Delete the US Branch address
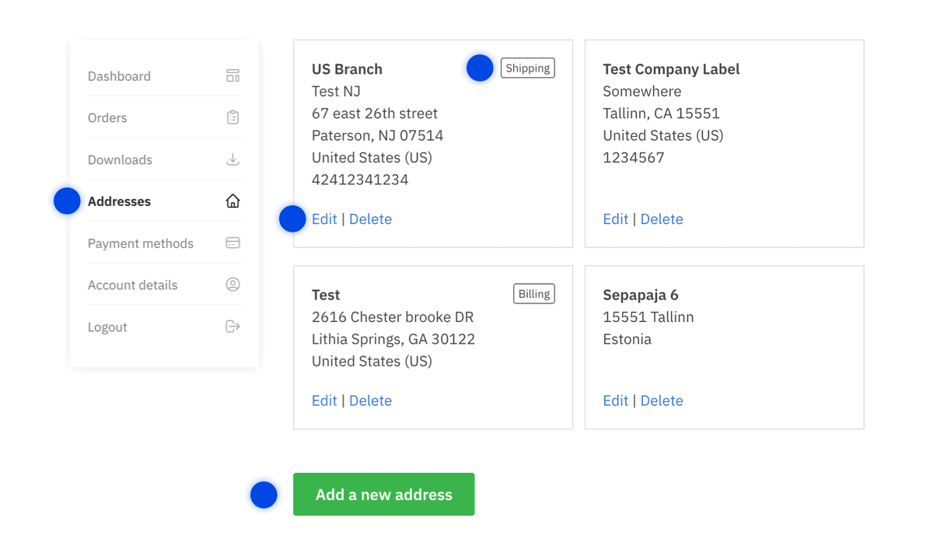The image size is (933, 560). pos(370,219)
